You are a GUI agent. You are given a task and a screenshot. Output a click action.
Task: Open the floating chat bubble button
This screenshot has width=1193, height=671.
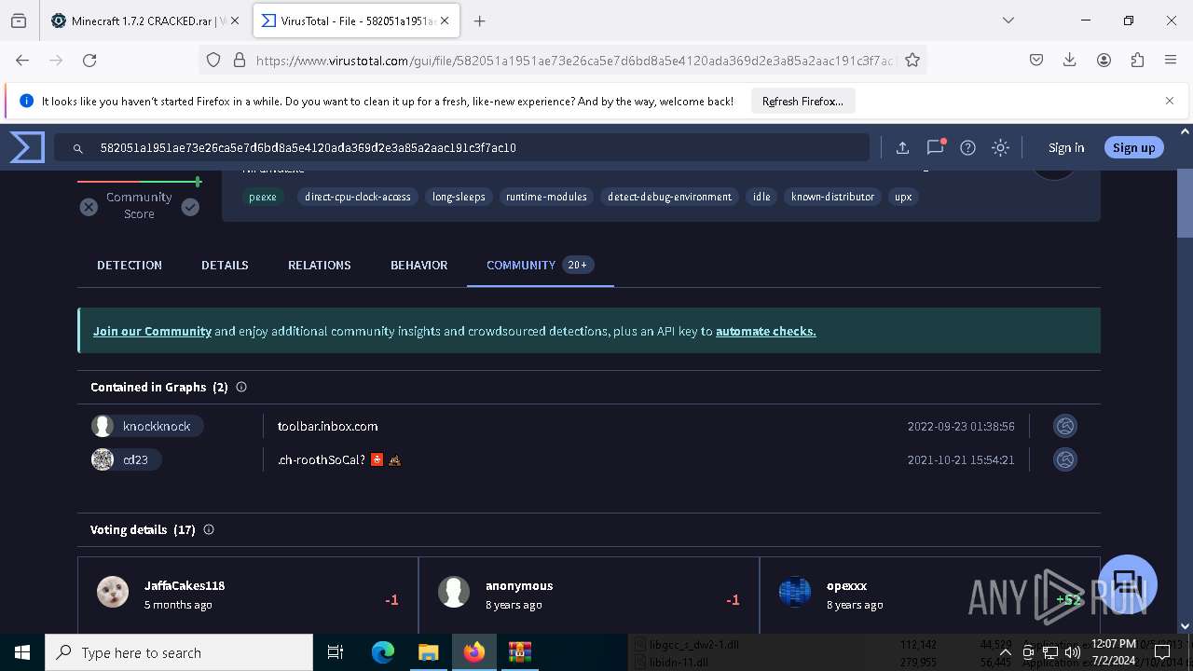click(x=1128, y=584)
